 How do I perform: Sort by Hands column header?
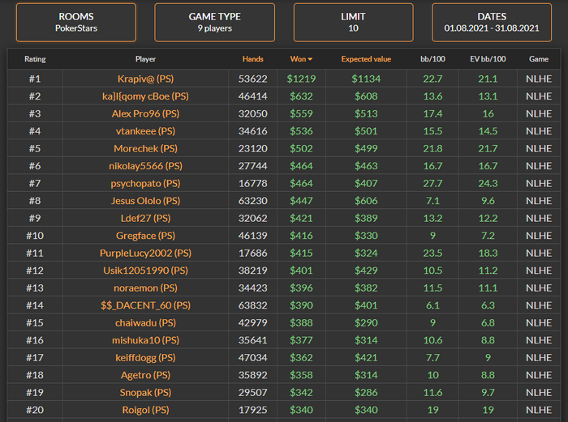click(x=253, y=59)
